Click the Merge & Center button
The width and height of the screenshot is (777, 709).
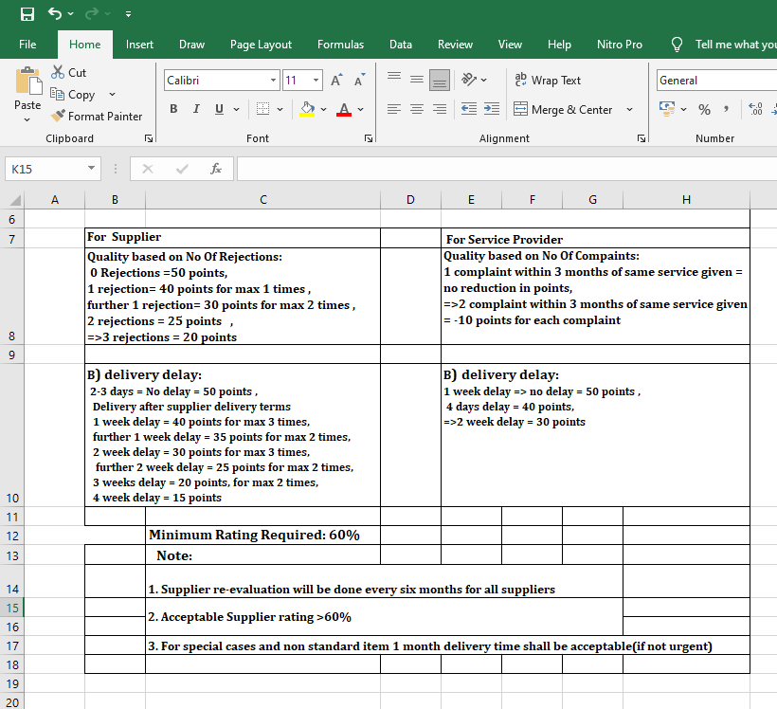(x=563, y=110)
